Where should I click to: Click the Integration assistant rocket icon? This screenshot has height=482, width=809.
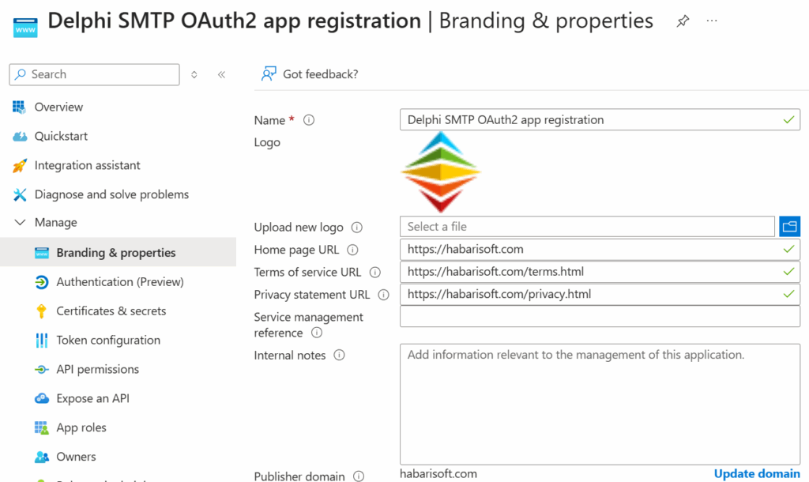click(x=20, y=166)
